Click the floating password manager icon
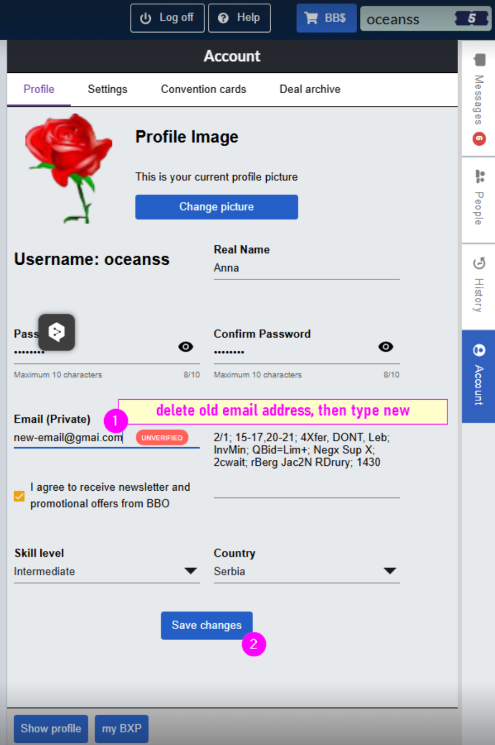The height and width of the screenshot is (745, 495). click(x=56, y=332)
